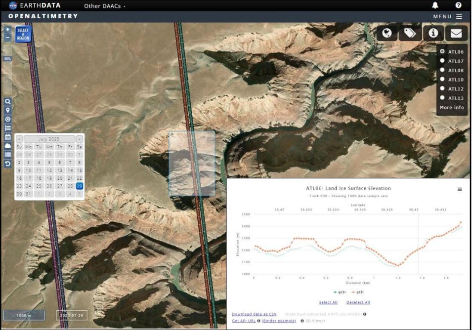Viewport: 472px width, 330px height.
Task: Open the notifications bell
Action: [435, 5]
